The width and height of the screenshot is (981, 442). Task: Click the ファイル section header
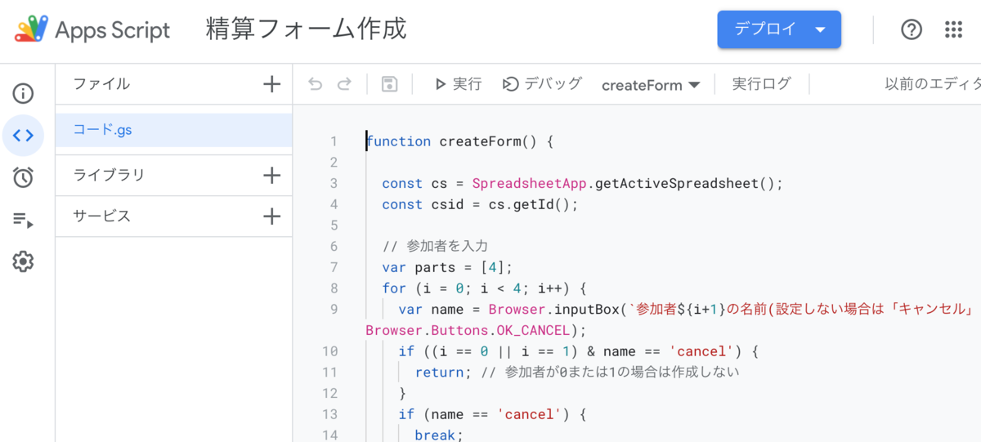(101, 84)
